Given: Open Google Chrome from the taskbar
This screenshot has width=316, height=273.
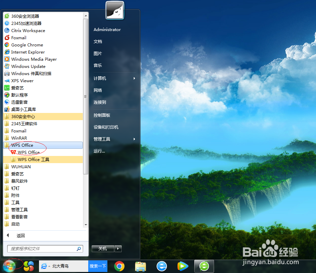Looking at the screenshot, I should [119, 266].
